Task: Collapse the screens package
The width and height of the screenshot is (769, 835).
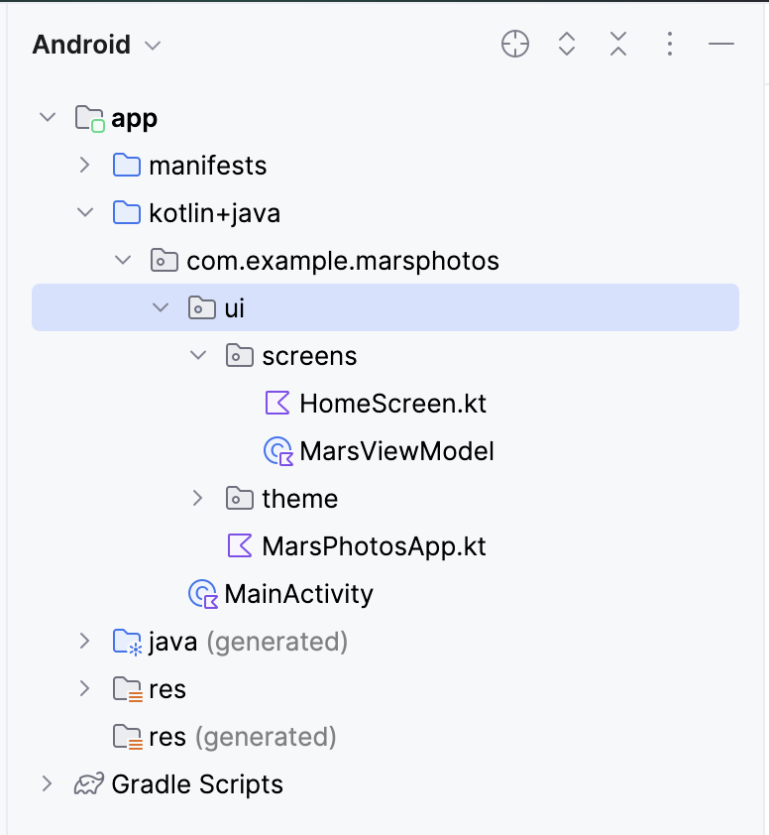Action: click(x=198, y=355)
